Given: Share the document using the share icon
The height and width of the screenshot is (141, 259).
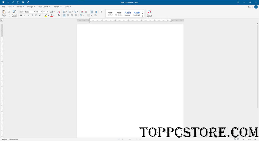Looking at the screenshot, I should (x=28, y=2).
